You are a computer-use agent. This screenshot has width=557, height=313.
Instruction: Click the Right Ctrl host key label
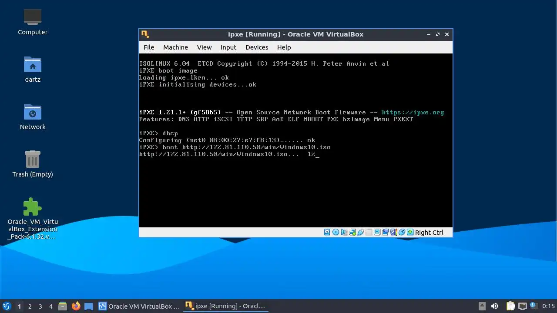(x=429, y=233)
